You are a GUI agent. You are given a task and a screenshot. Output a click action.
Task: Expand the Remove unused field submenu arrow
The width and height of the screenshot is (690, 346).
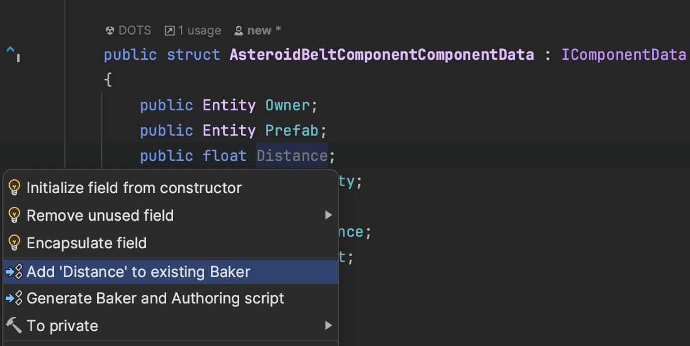(x=328, y=216)
